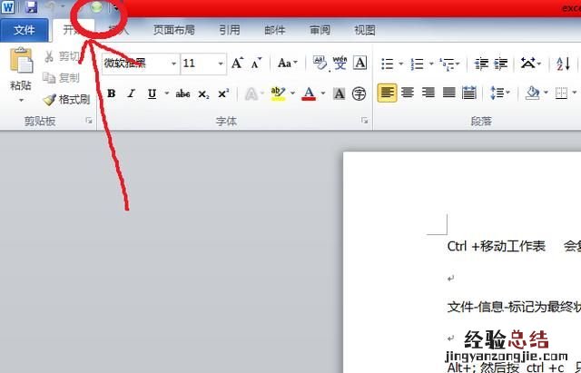Apply a bulleted list

(x=388, y=64)
